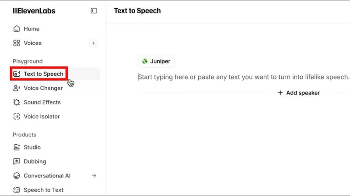
Task: Open Dubbing under Products
Action: point(35,161)
